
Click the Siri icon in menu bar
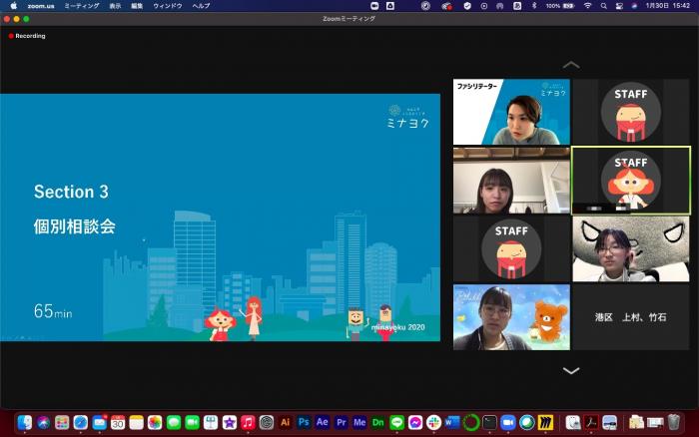[634, 6]
